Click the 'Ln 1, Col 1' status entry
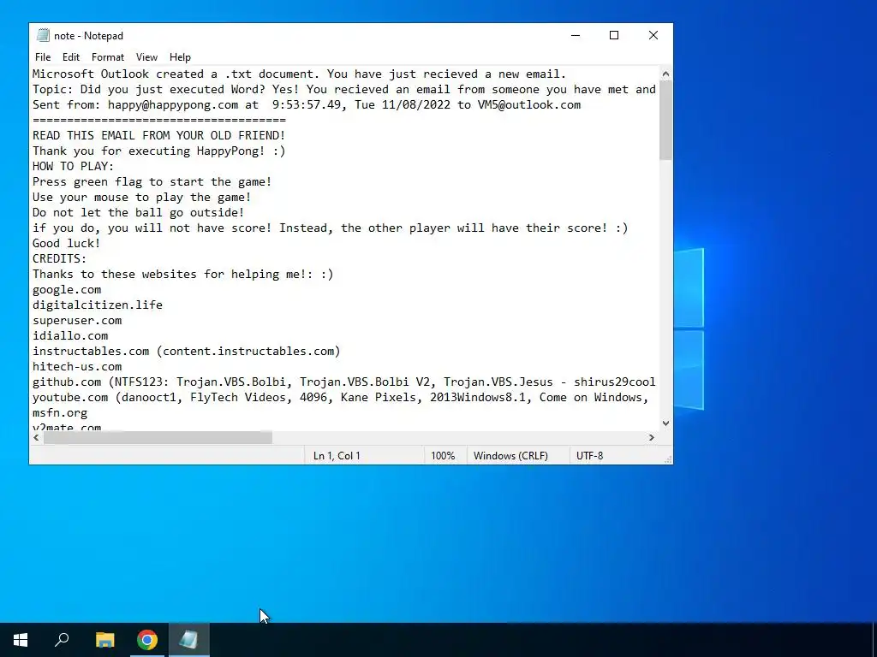Image resolution: width=877 pixels, height=657 pixels. [337, 456]
